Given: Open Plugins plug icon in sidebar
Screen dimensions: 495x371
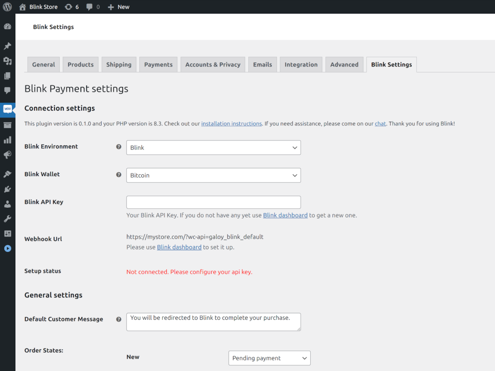Looking at the screenshot, I should [x=7, y=189].
